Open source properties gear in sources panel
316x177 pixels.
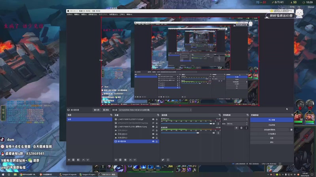coord(125,160)
